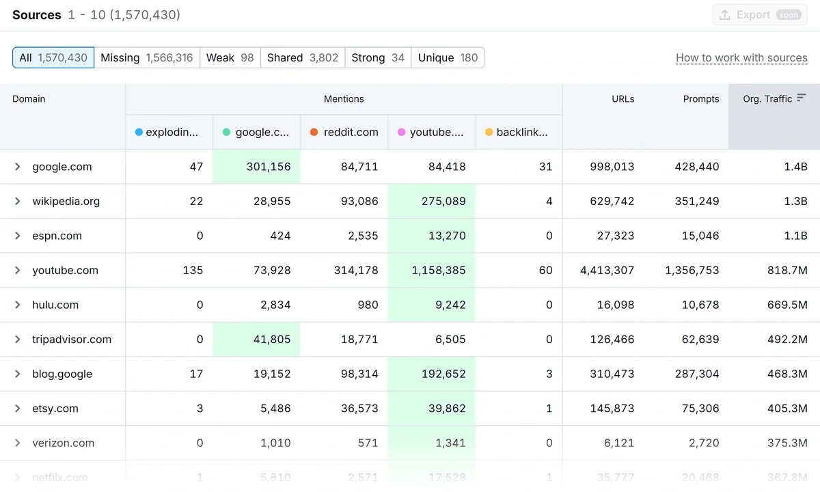This screenshot has width=820, height=492.
Task: Select the All sources filter tab
Action: (x=53, y=58)
